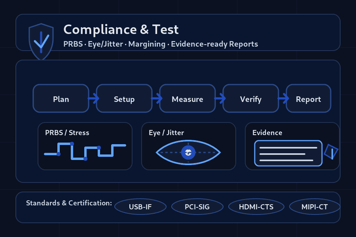
Task: Click the PRBS square waveform icon
Action: pyautogui.click(x=85, y=151)
